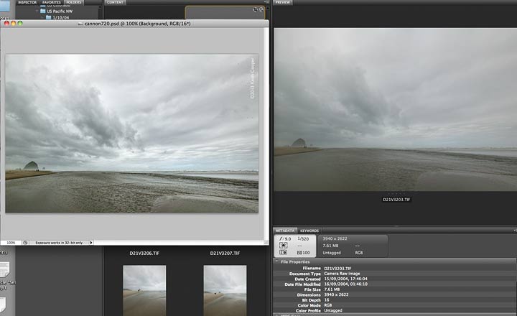Click the D21V3206.TIF filename label

[144, 254]
